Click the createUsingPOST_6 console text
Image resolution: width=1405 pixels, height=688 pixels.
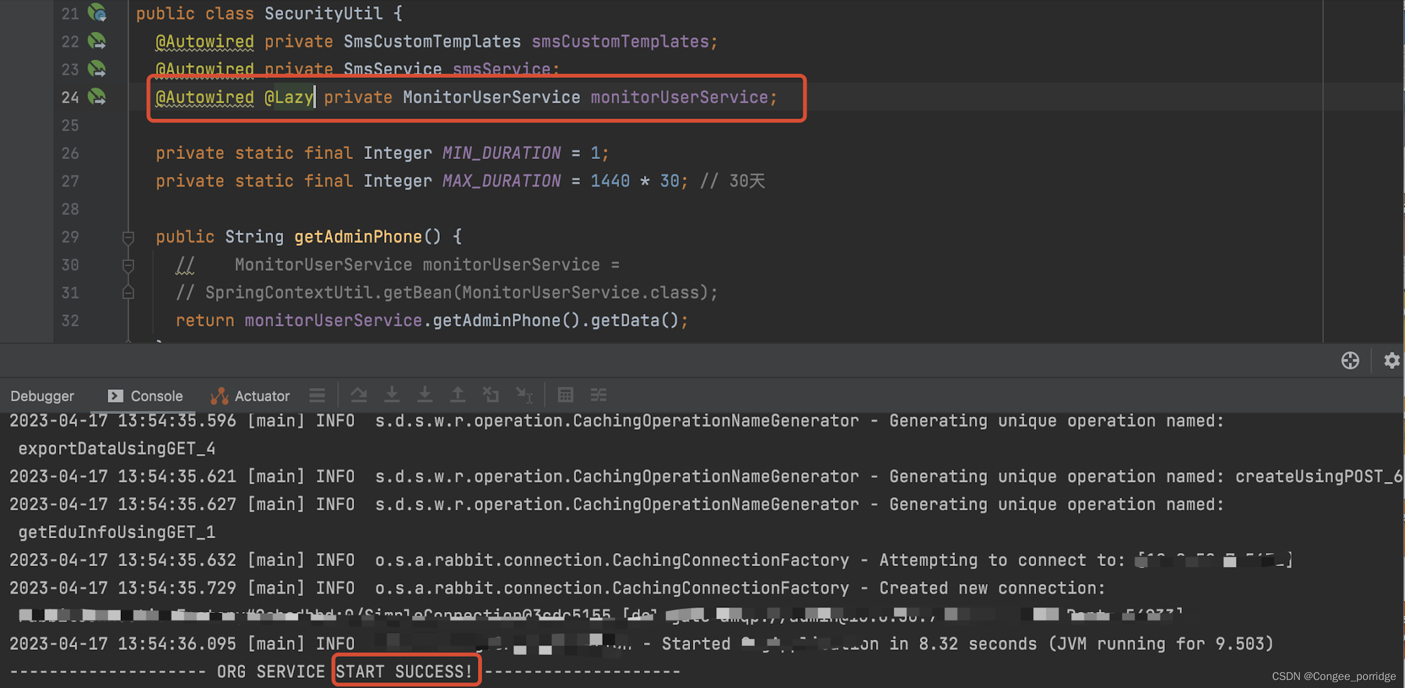tap(1318, 477)
